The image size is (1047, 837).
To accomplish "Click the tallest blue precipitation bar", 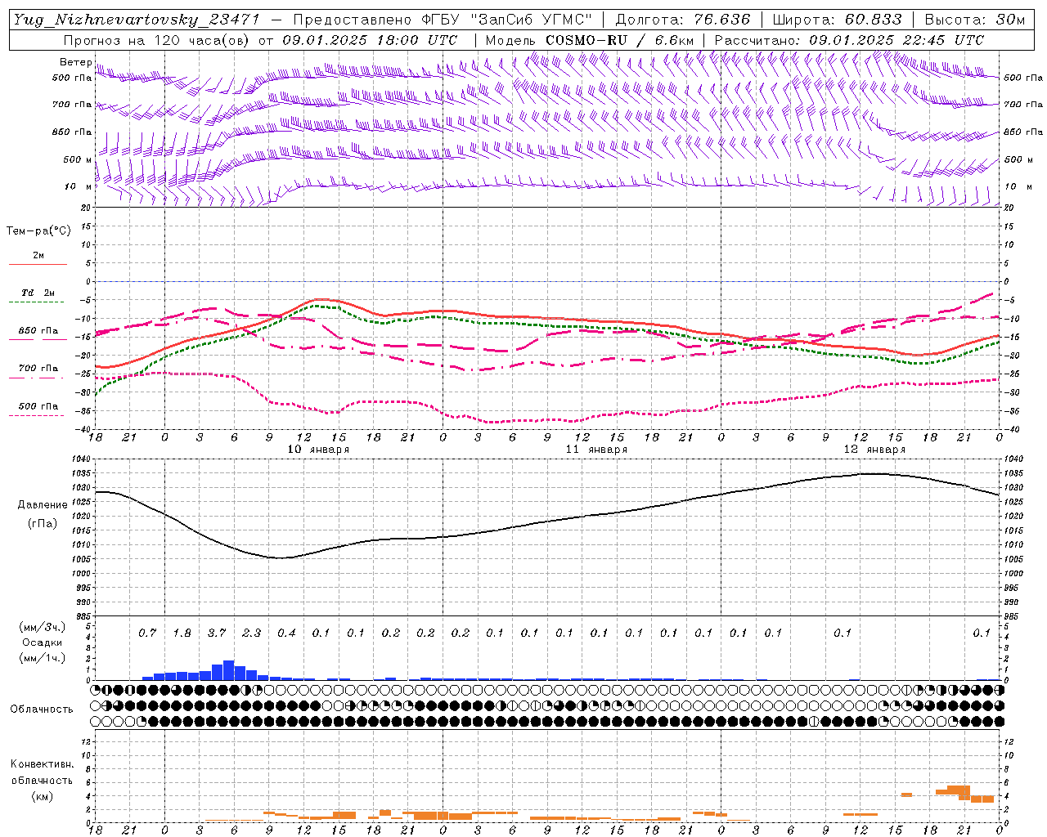I will 229,670.
